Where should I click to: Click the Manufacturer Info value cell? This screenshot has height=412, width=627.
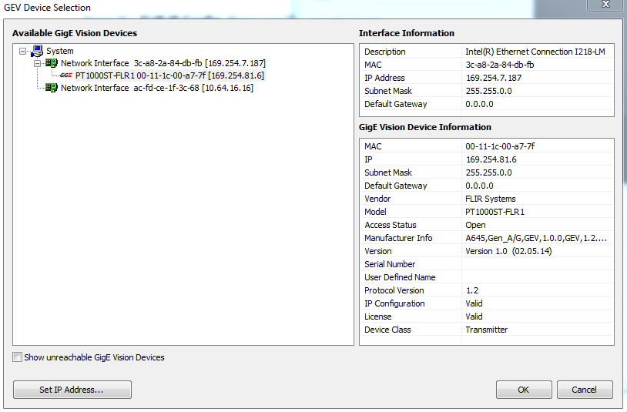pos(536,238)
